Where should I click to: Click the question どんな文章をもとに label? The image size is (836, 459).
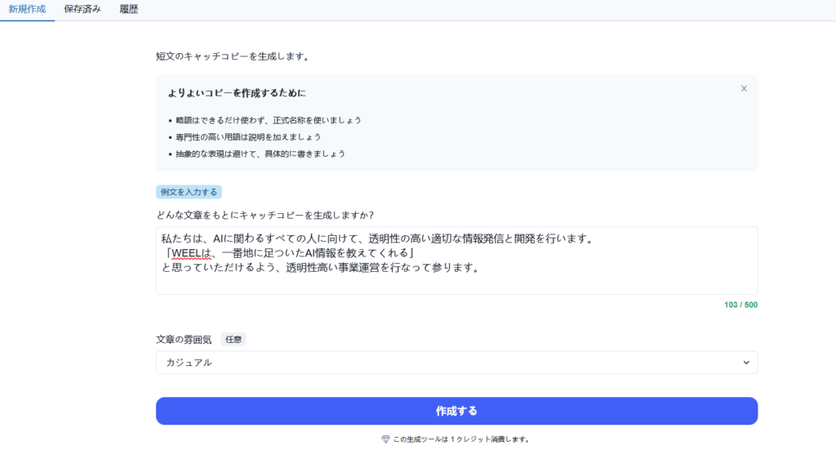[x=265, y=216]
